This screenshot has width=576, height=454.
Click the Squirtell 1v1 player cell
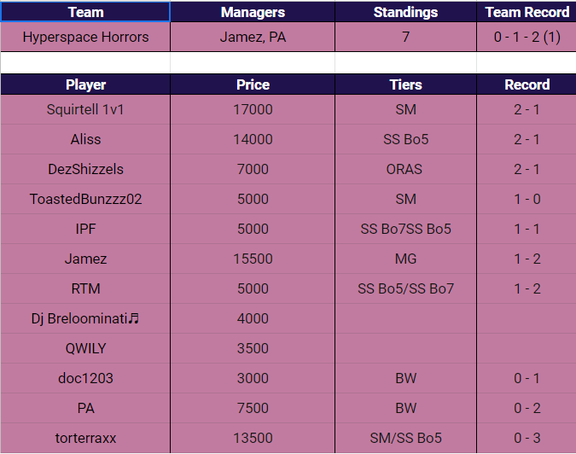(85, 110)
